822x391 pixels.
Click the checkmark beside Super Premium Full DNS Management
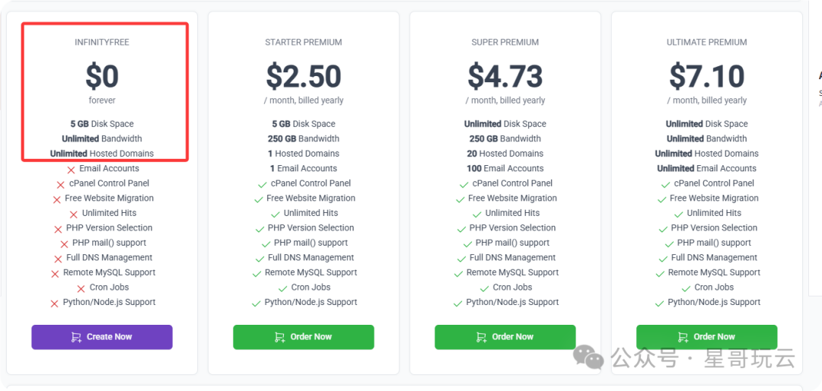click(460, 259)
